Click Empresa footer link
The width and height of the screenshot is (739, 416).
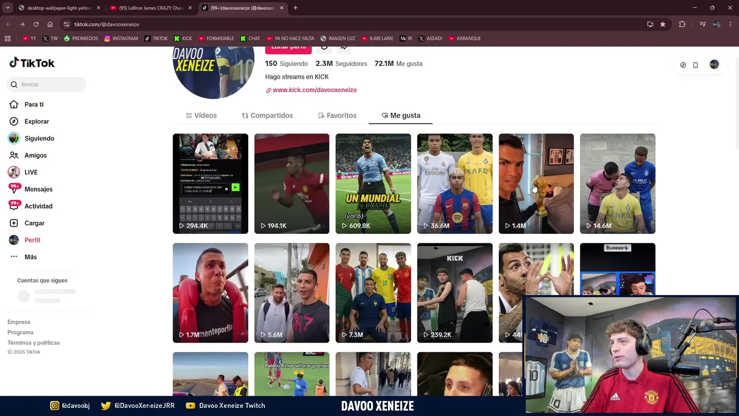pyautogui.click(x=19, y=322)
